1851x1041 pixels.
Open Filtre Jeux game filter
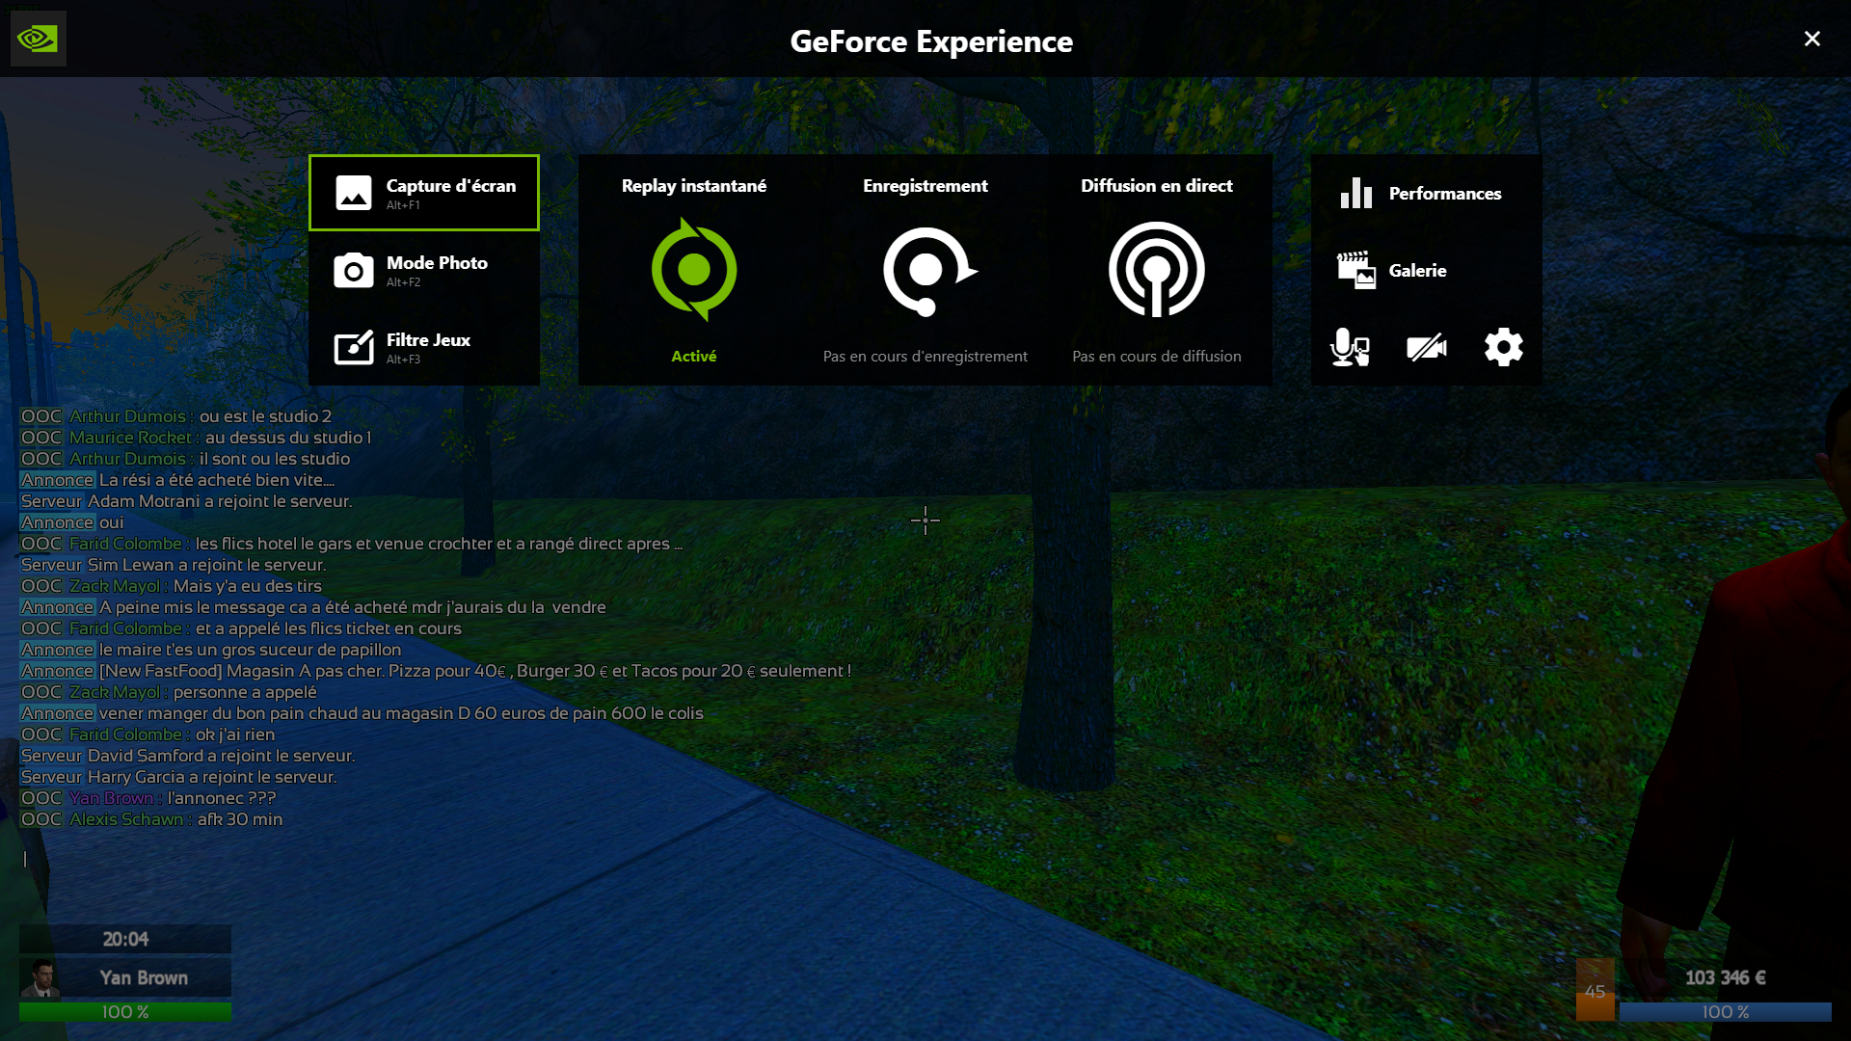click(424, 347)
